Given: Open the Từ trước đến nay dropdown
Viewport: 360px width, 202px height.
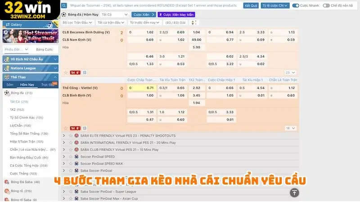Looking at the screenshot, I should tap(144, 22).
